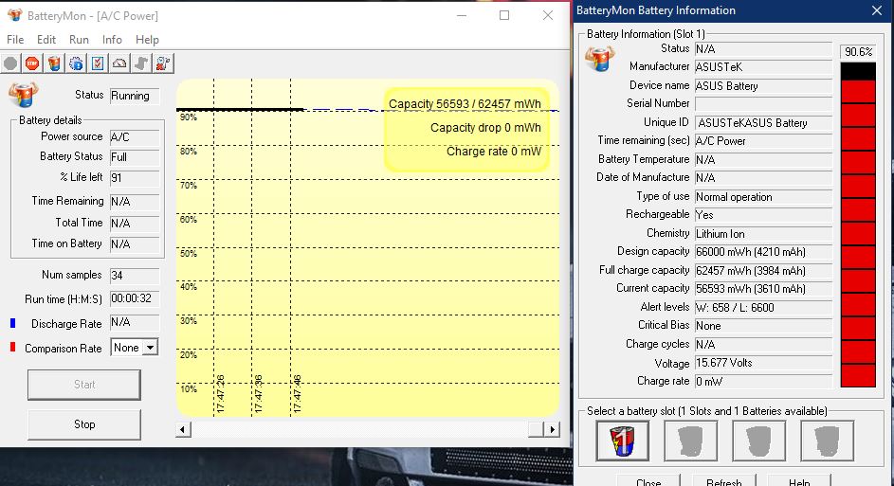Click the Time remaining (sec) field A/C Power
This screenshot has width=894, height=486.
[x=763, y=141]
